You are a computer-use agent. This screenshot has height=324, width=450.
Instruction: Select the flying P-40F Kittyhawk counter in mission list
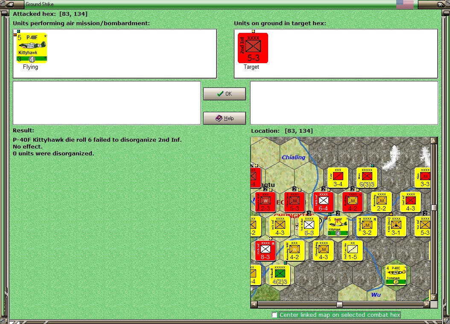pyautogui.click(x=32, y=48)
